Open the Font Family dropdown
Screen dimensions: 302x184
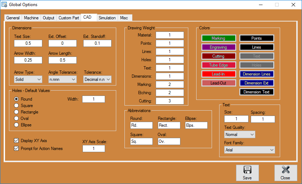point(249,150)
